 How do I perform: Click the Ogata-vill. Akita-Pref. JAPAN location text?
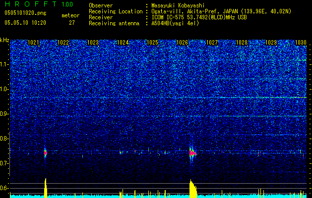coord(221,11)
